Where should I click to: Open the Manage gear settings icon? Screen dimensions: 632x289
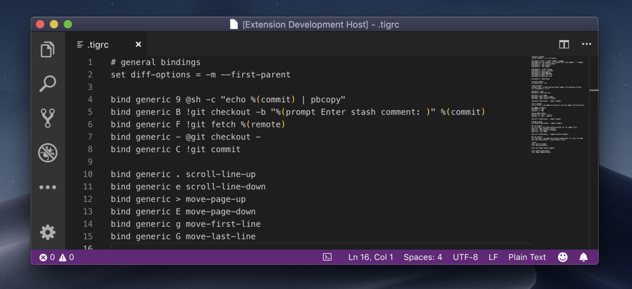[48, 232]
